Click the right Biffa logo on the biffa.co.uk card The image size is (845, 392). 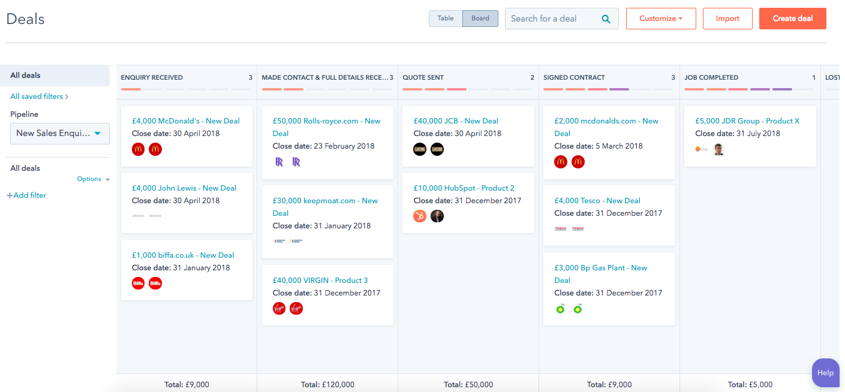point(155,284)
